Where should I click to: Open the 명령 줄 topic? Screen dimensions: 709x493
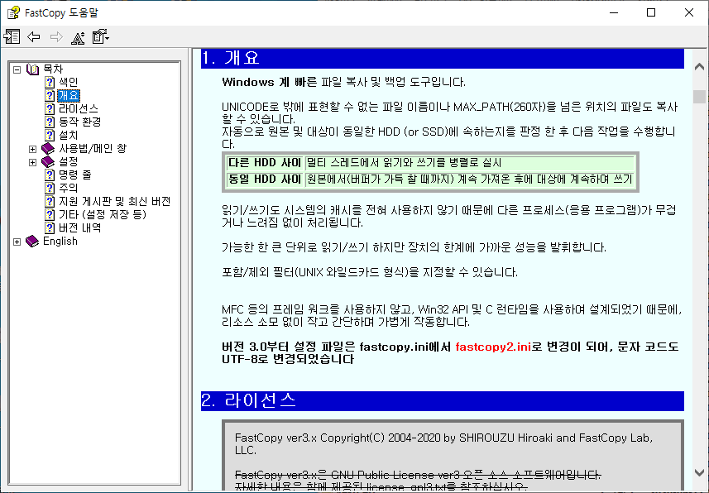coord(74,175)
